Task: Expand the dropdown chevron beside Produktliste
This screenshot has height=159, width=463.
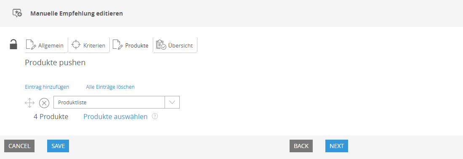Action: coord(172,102)
